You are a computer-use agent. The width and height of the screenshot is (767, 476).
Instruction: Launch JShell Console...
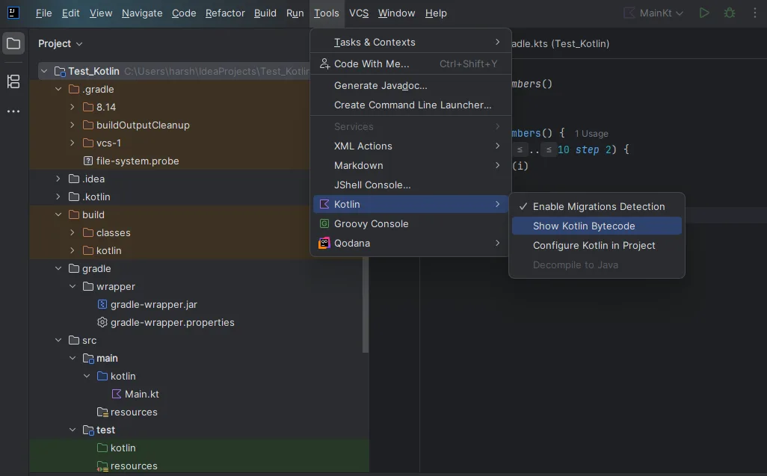(x=411, y=185)
